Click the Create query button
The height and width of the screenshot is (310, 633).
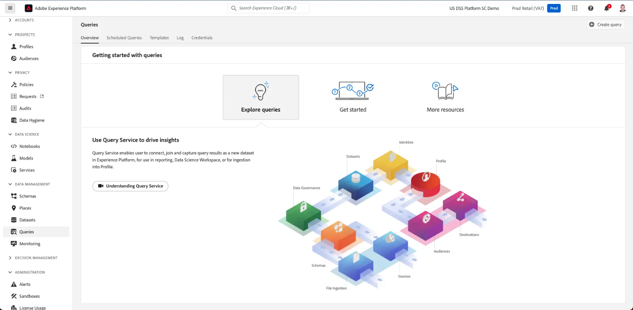[x=606, y=25]
